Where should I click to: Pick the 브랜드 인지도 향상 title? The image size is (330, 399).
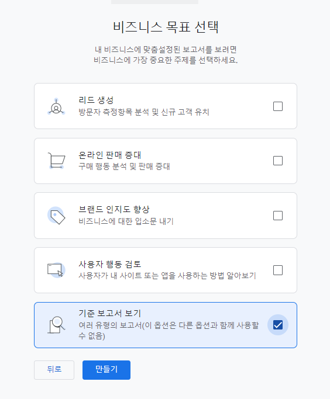[x=114, y=209]
